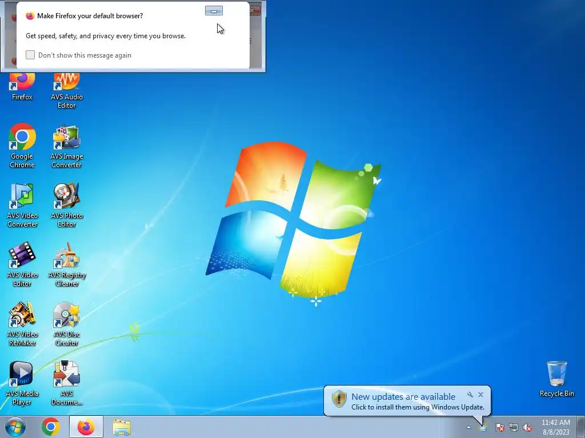Select AVS Video Converter icon
585x438 pixels.
[x=22, y=205]
